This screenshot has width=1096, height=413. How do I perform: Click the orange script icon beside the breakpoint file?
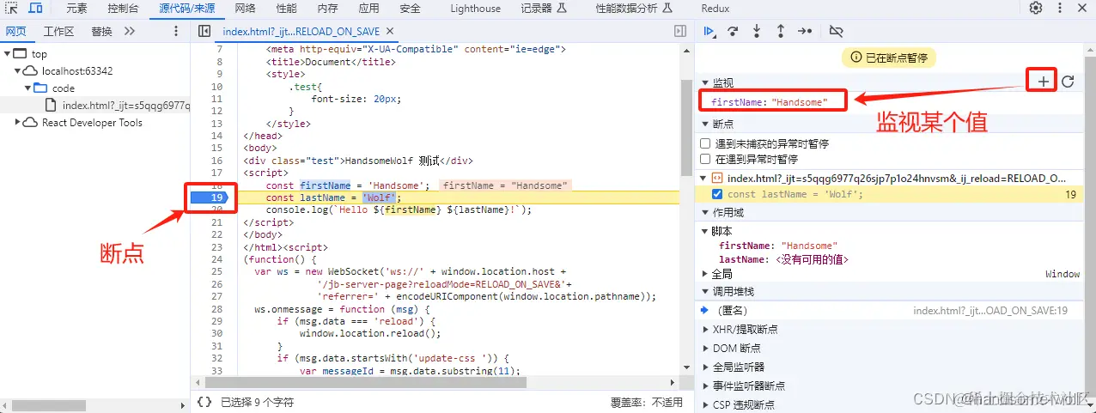[x=715, y=178]
